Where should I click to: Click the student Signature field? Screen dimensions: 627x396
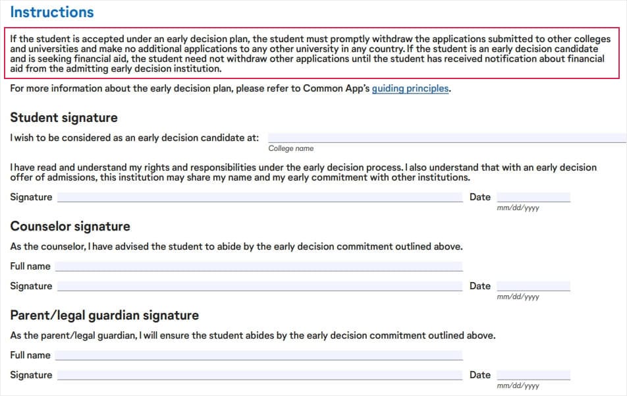pos(259,197)
